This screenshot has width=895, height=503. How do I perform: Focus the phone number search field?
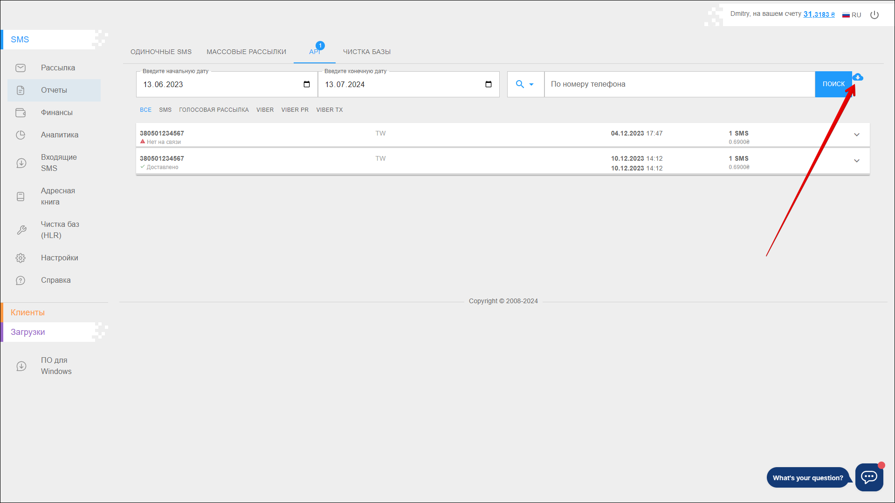click(679, 84)
